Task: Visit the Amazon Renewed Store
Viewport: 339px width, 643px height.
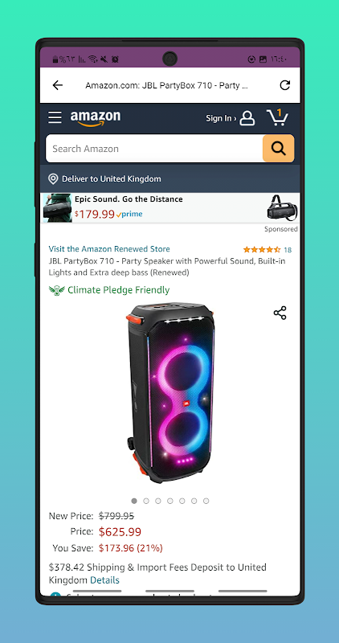Action: tap(109, 249)
